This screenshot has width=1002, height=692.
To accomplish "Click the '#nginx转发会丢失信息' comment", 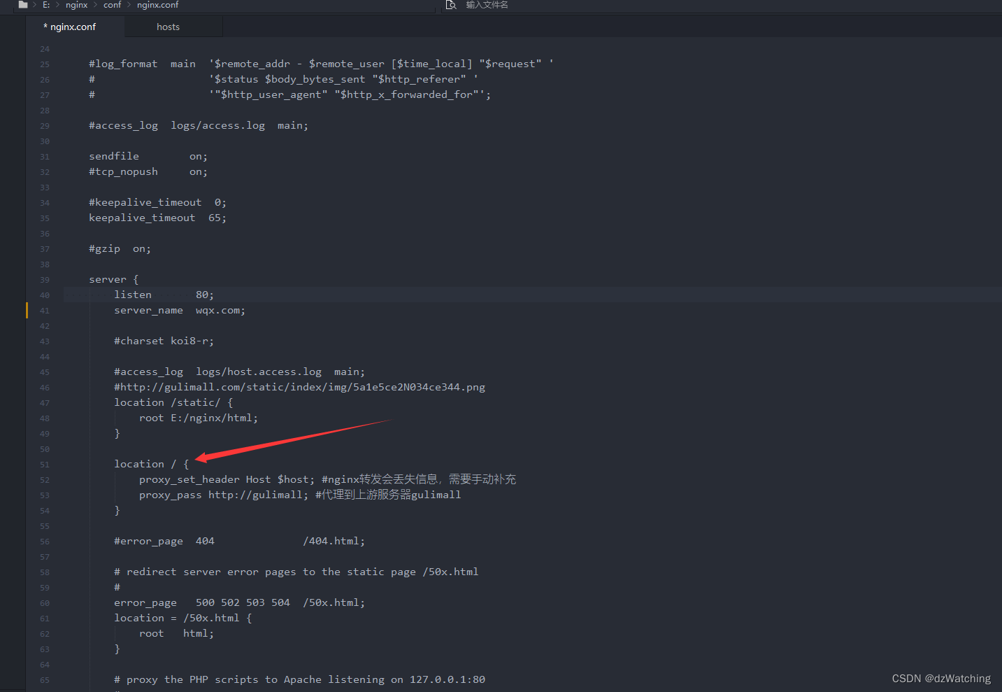I will tap(419, 479).
